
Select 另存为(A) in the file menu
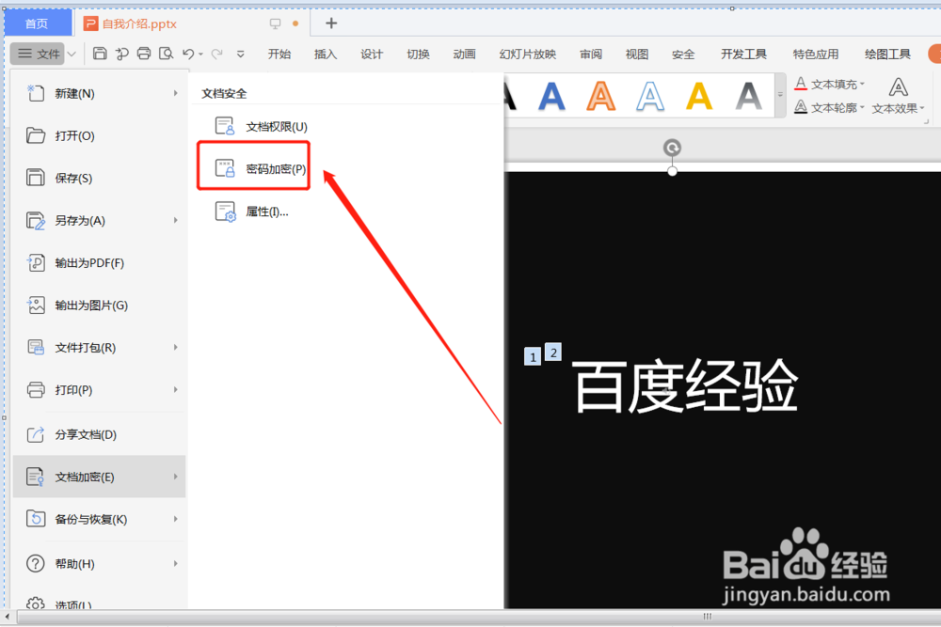[x=99, y=221]
